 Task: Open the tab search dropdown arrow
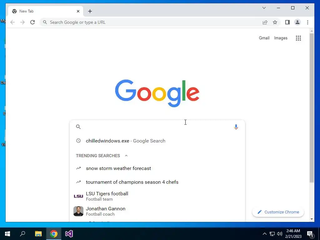tap(264, 8)
